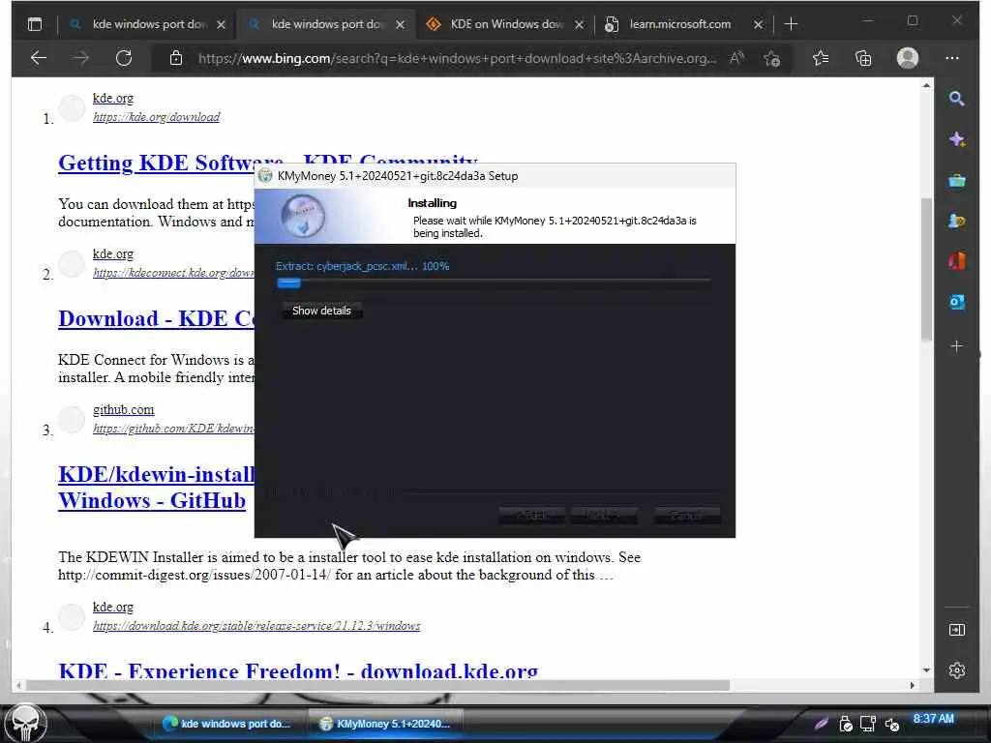
Task: Switch to KDE on Windows download tab
Action: click(506, 24)
